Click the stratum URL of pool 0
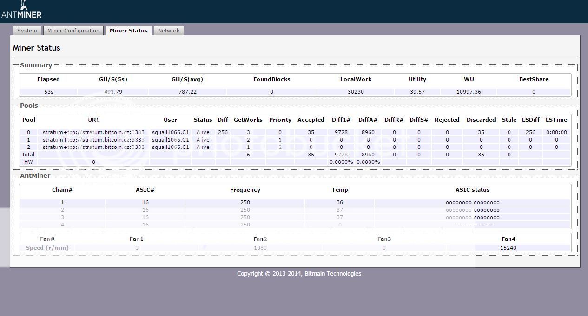 (93, 132)
